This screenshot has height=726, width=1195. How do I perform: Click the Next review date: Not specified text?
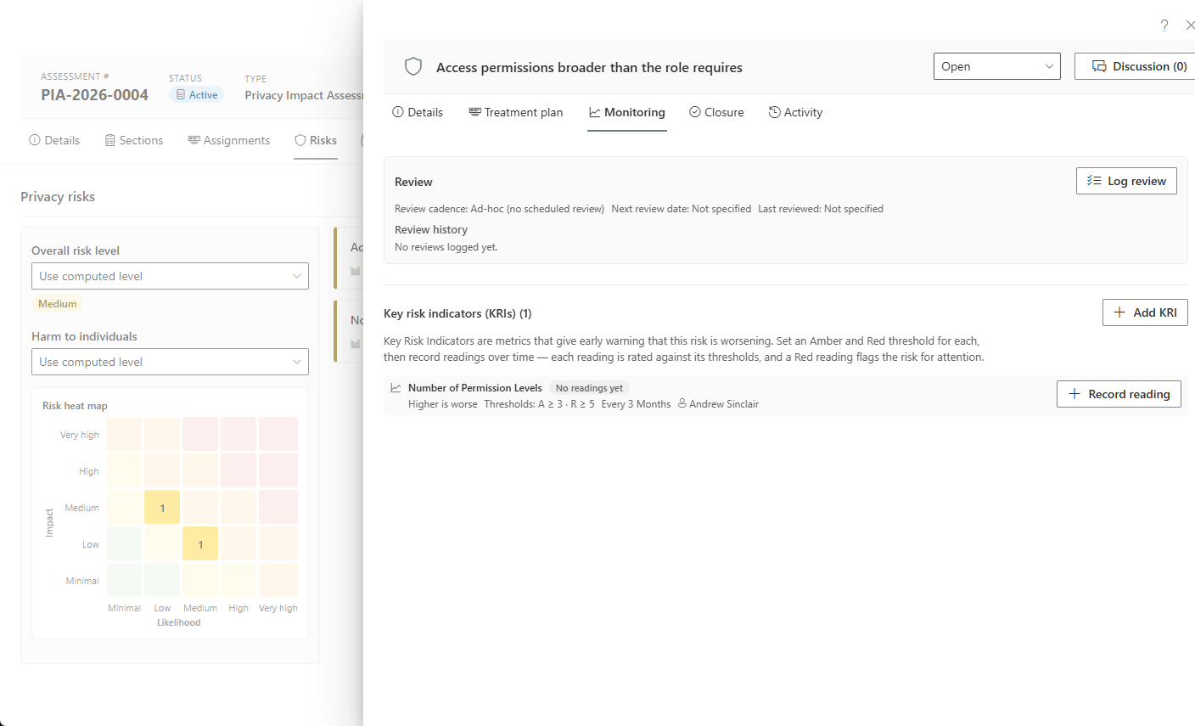point(682,209)
